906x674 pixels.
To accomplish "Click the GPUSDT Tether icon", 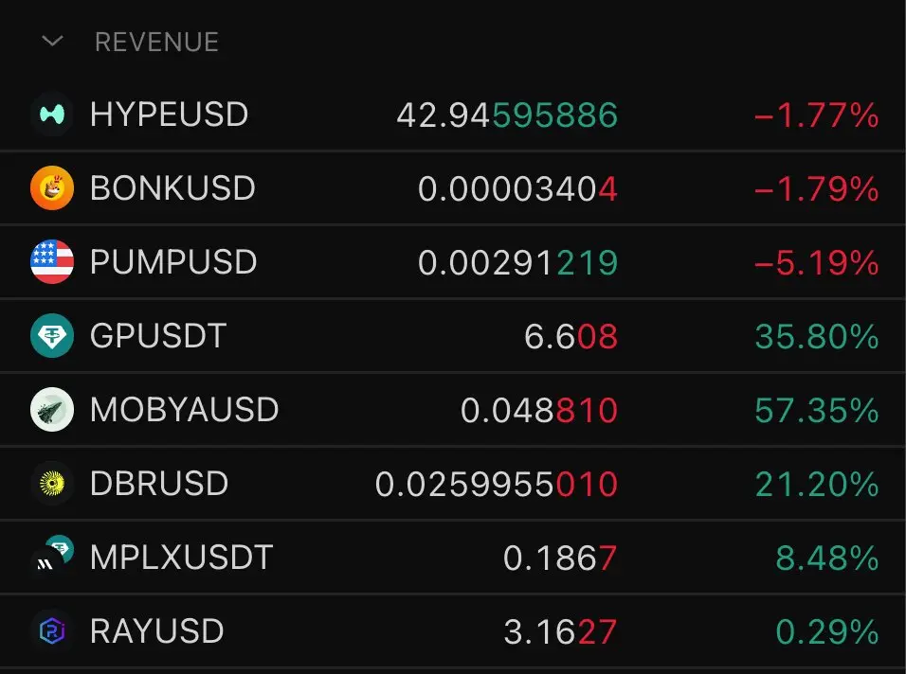I will [52, 336].
